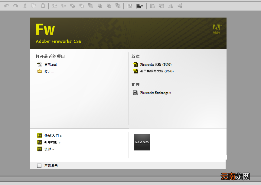This screenshot has height=185, width=261.
Task: Click the Adobe logo in banner
Action: click(217, 29)
